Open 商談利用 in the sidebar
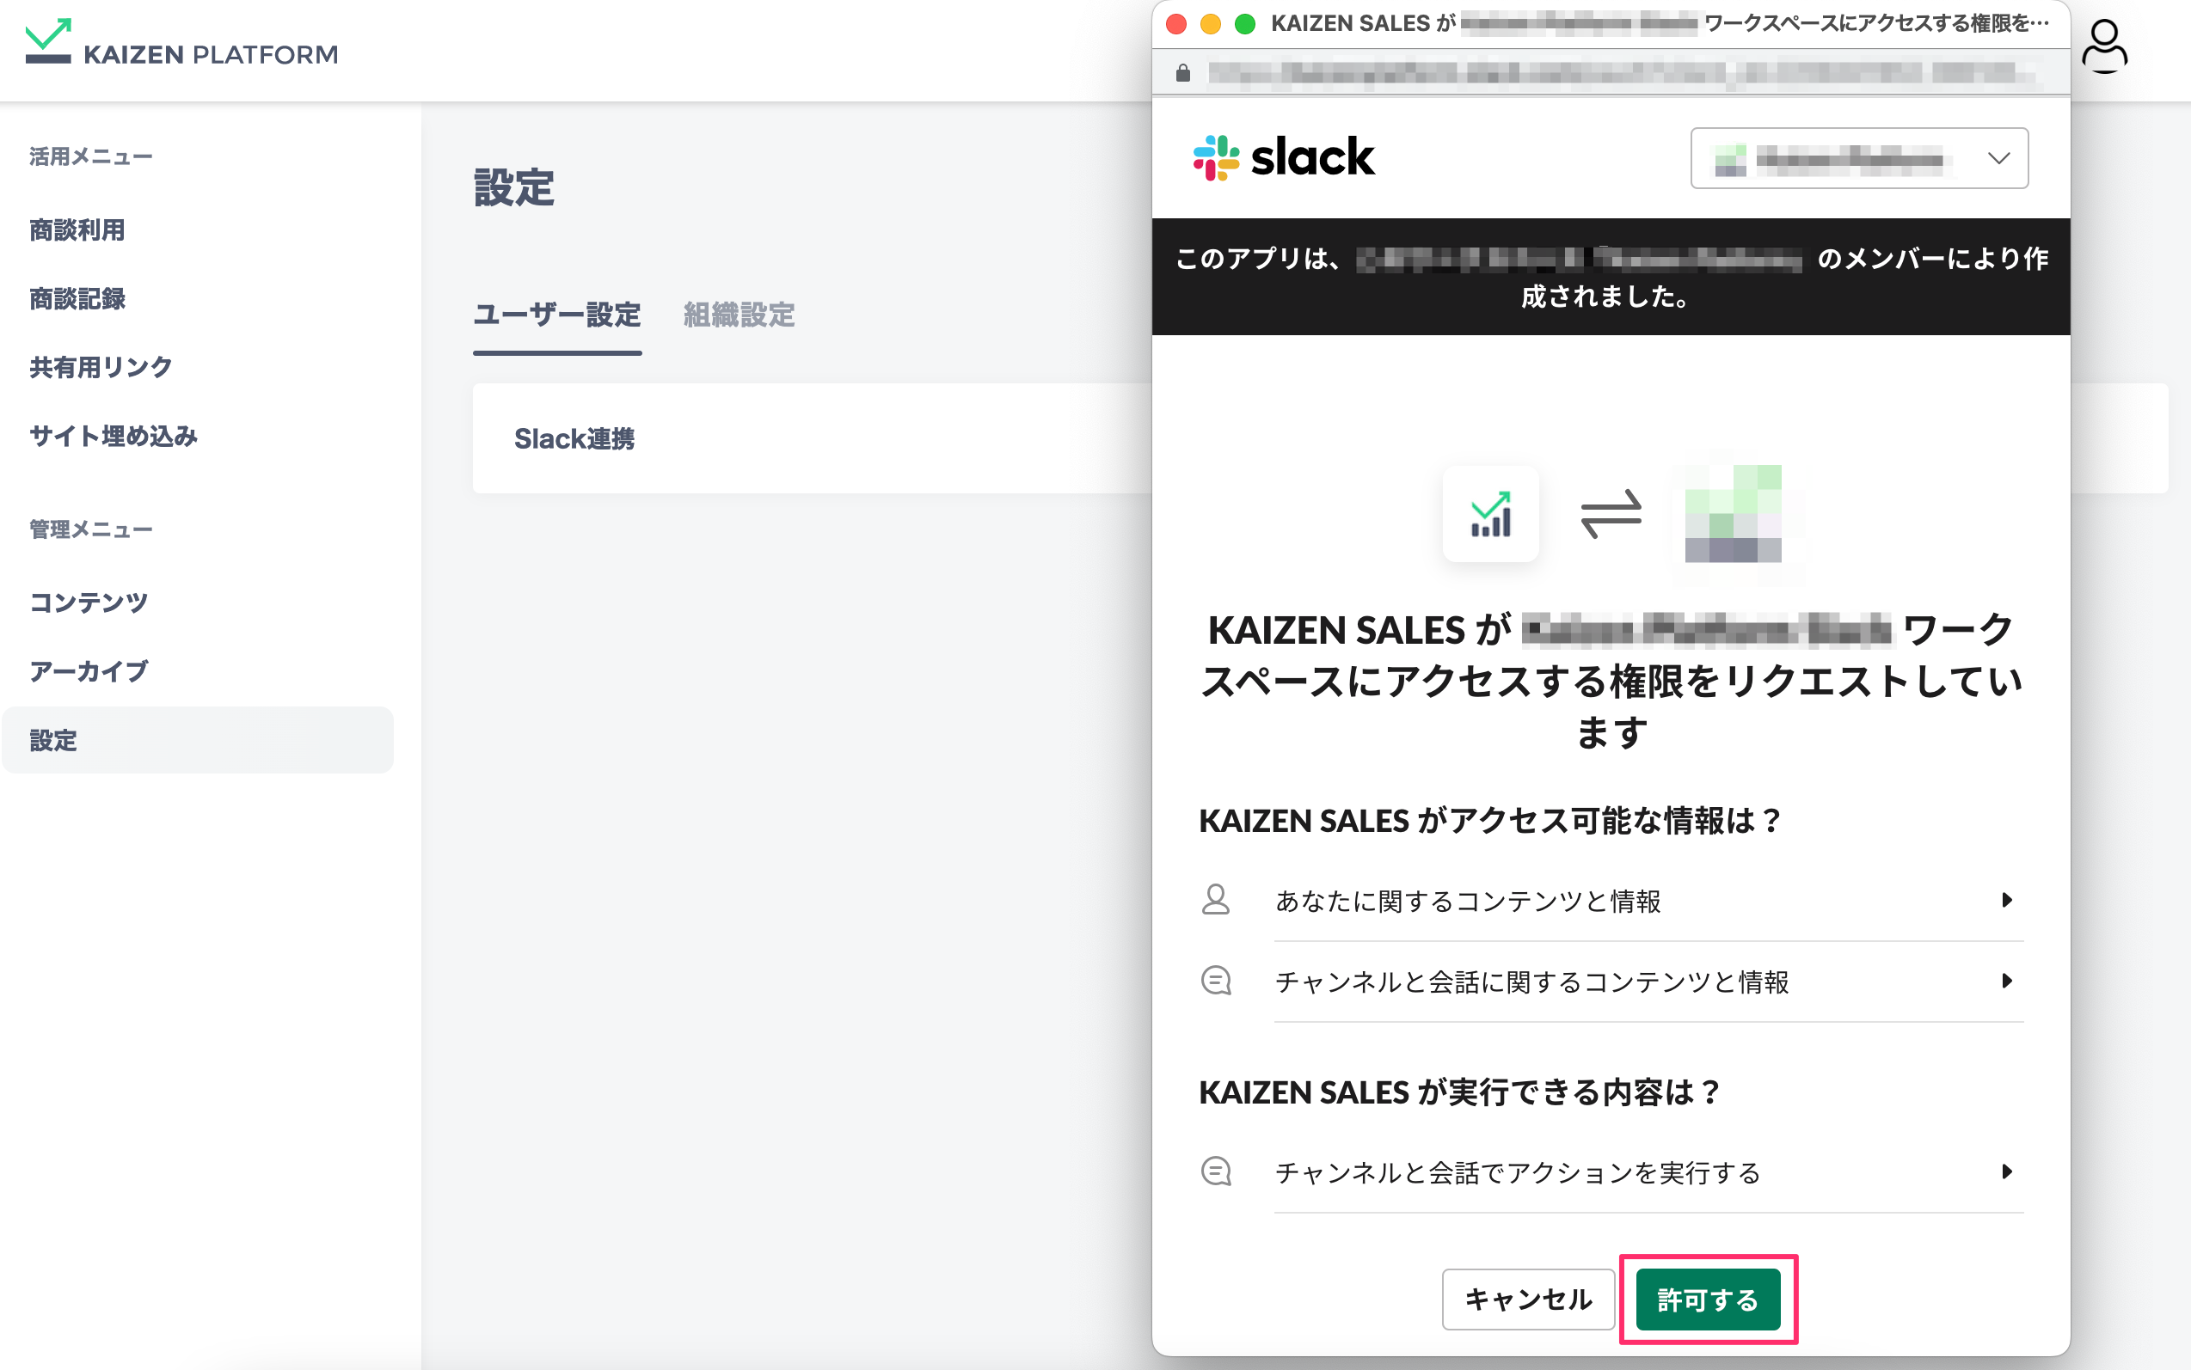Image resolution: width=2191 pixels, height=1370 pixels. point(77,230)
